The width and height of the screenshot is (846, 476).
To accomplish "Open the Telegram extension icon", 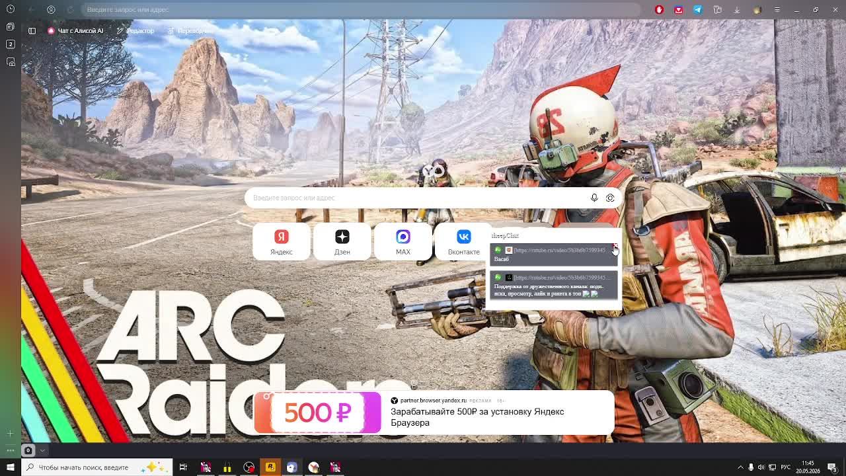I will pyautogui.click(x=697, y=9).
